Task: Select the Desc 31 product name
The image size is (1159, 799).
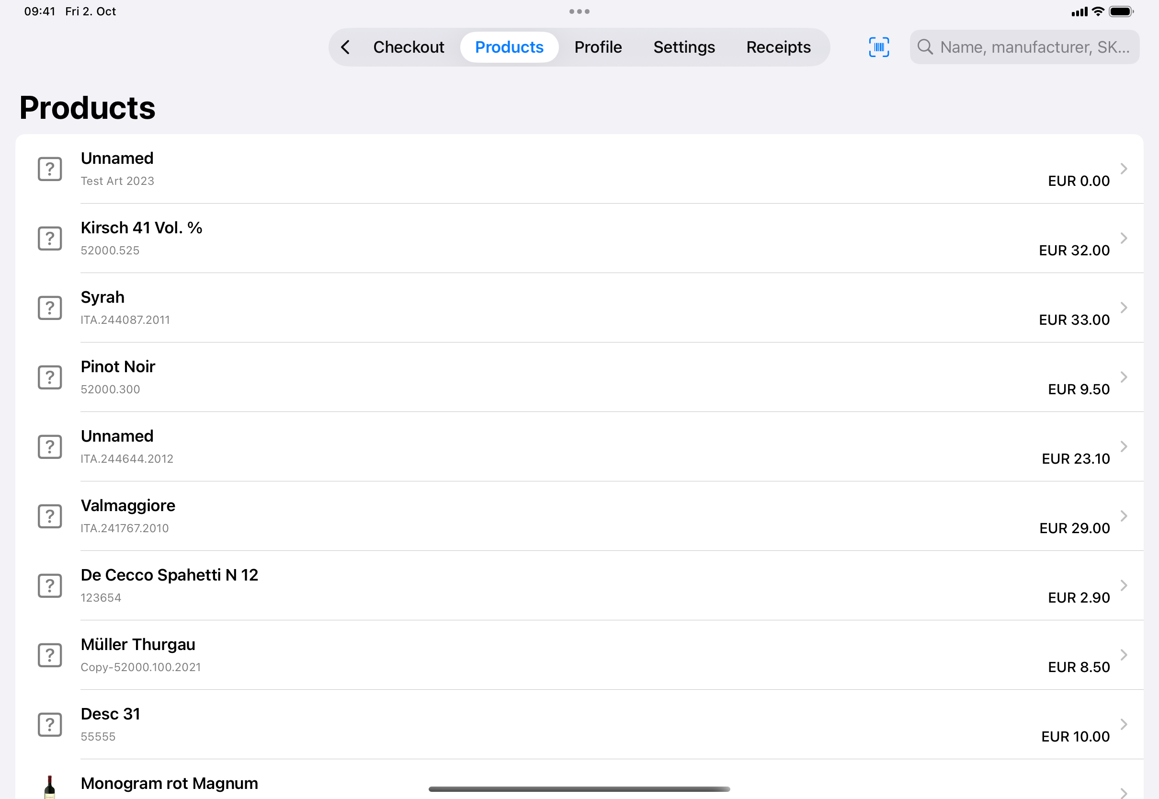Action: 111,714
